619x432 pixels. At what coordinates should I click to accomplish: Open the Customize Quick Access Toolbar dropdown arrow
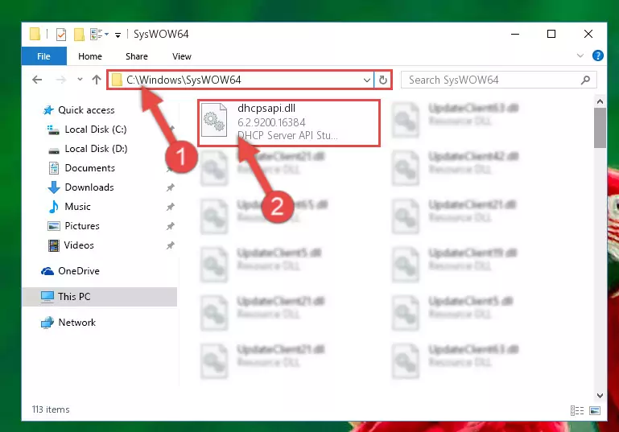[118, 35]
